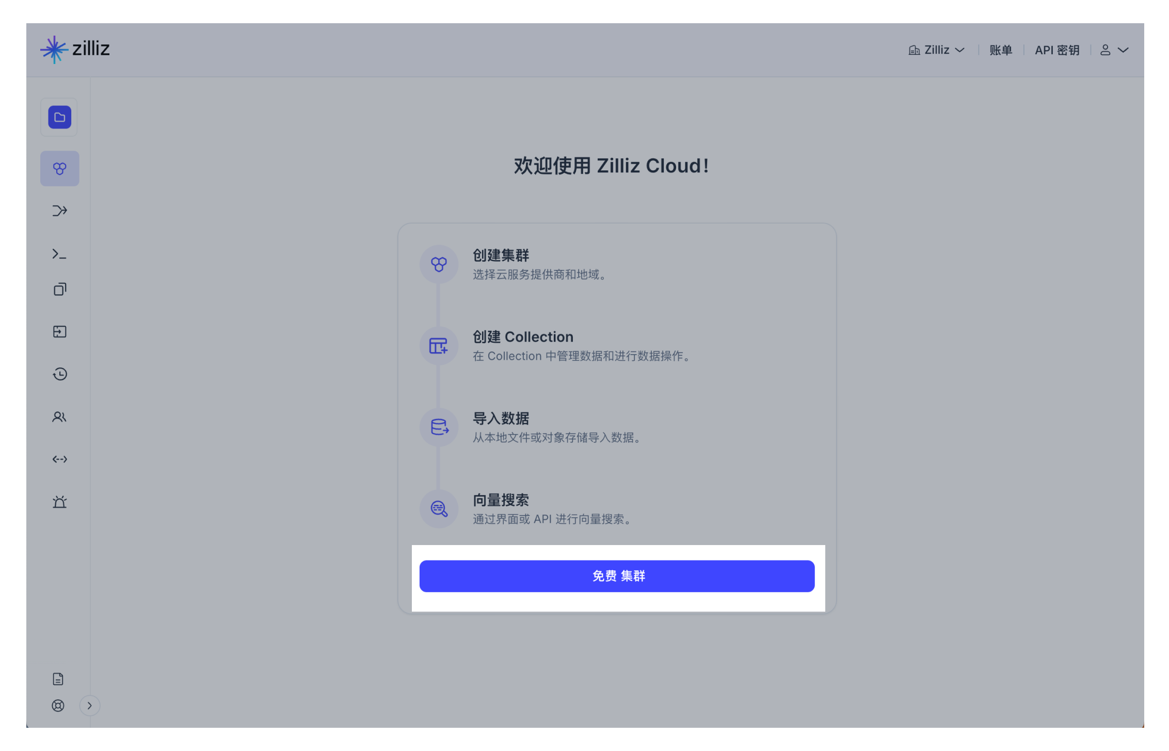Click the 向量搜索 step icon
Screen dimensions: 1169x751
[x=439, y=509]
